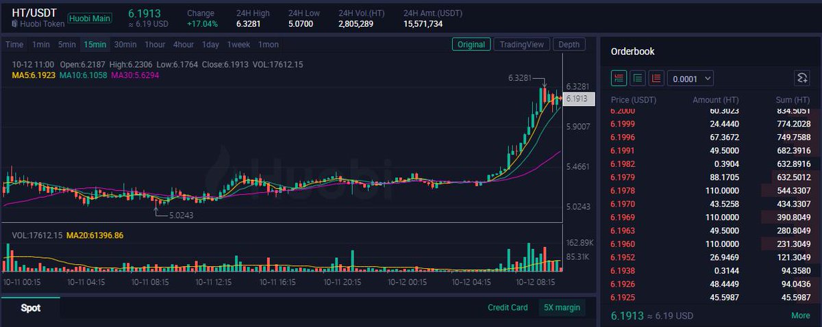The height and width of the screenshot is (327, 822).
Task: Switch to Depth chart view
Action: [x=569, y=44]
